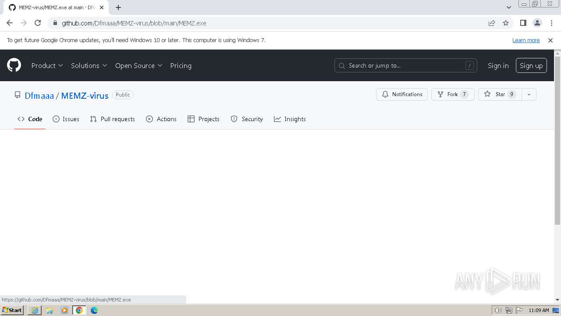Image resolution: width=561 pixels, height=316 pixels.
Task: Focus the Search or jump to field
Action: click(405, 65)
